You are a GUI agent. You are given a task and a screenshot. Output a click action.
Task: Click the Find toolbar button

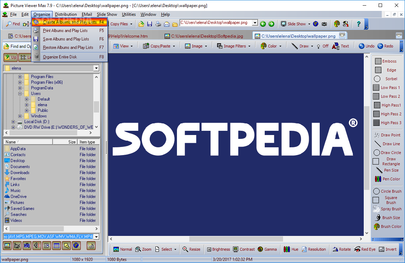coord(13,24)
